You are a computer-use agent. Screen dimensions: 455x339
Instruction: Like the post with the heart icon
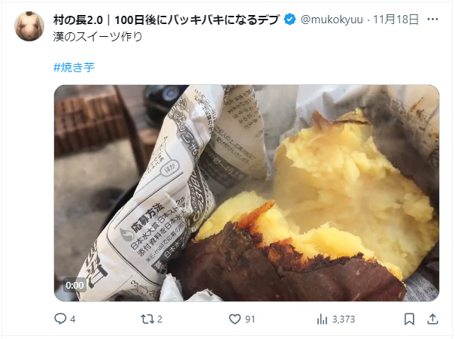pos(235,319)
